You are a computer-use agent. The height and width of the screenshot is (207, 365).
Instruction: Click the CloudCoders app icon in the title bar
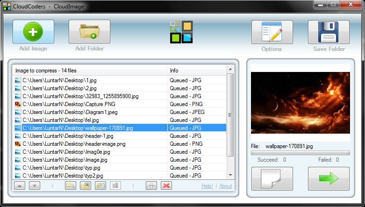pos(7,6)
